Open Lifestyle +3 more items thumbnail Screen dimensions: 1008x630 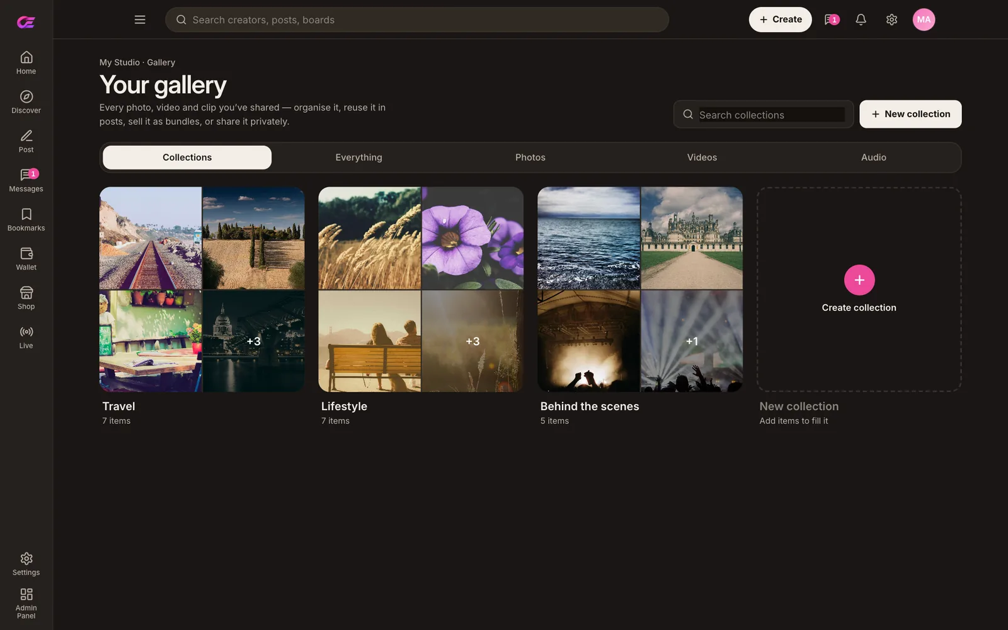[x=472, y=341]
